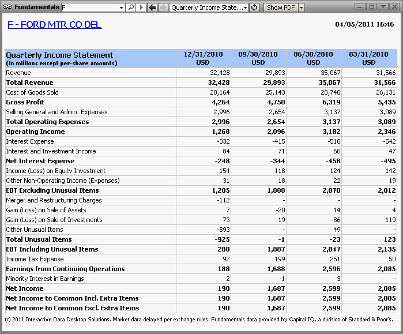
Task: Click the Total Revenue row label
Action: 29,82
